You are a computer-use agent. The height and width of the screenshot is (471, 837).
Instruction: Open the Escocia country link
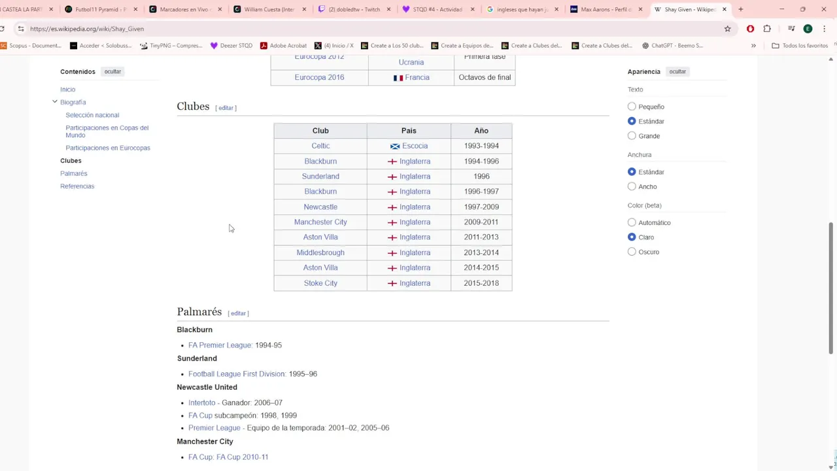[x=415, y=146]
